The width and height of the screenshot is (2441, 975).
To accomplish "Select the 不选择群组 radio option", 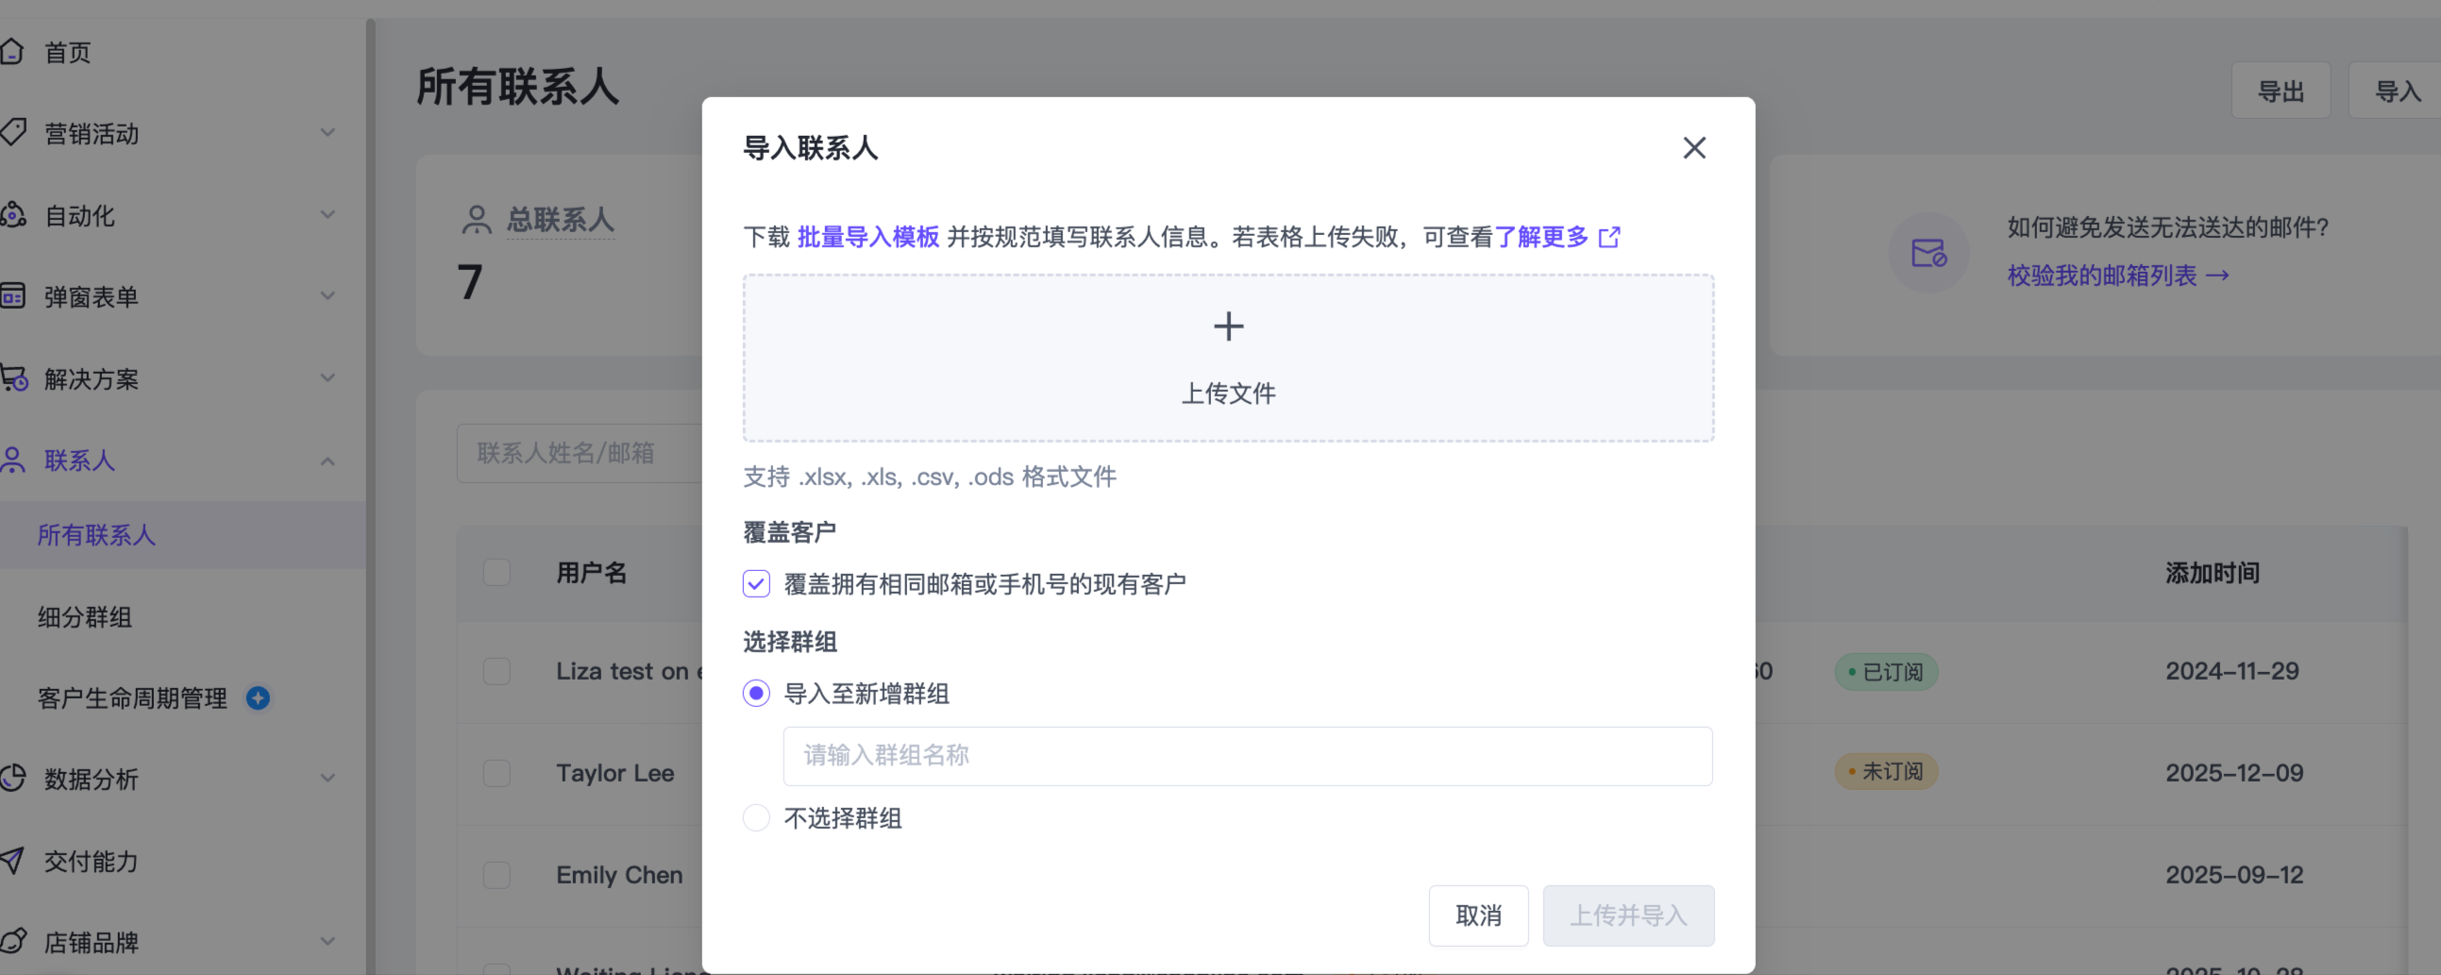I will tap(756, 817).
